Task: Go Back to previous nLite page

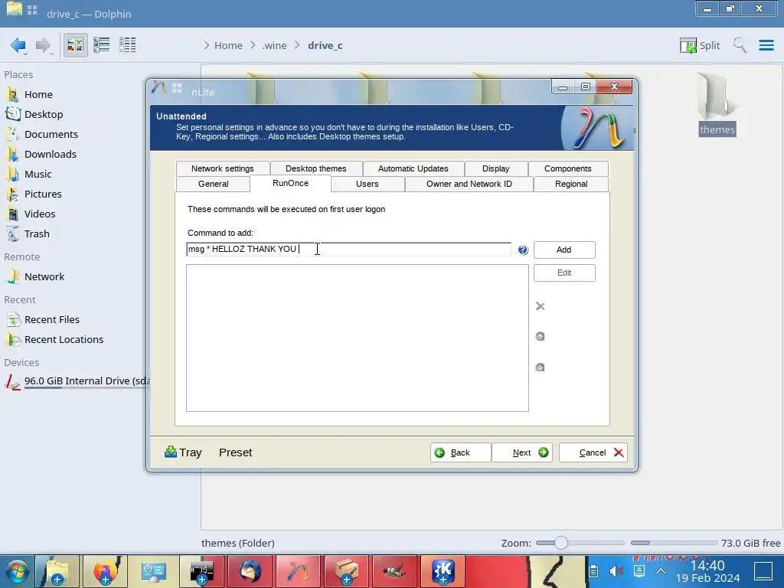Action: click(460, 452)
